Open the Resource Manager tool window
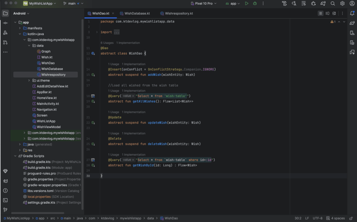This screenshot has height=222, width=357. point(5,33)
